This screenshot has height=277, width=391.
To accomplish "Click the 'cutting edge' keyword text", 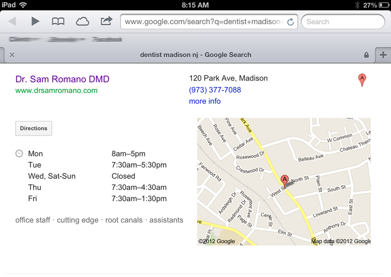I will (x=77, y=220).
